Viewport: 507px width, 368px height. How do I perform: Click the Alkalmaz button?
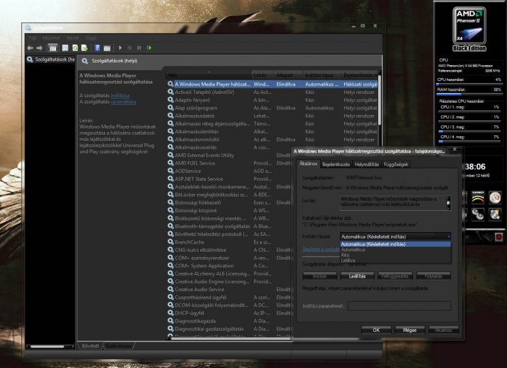pos(444,330)
